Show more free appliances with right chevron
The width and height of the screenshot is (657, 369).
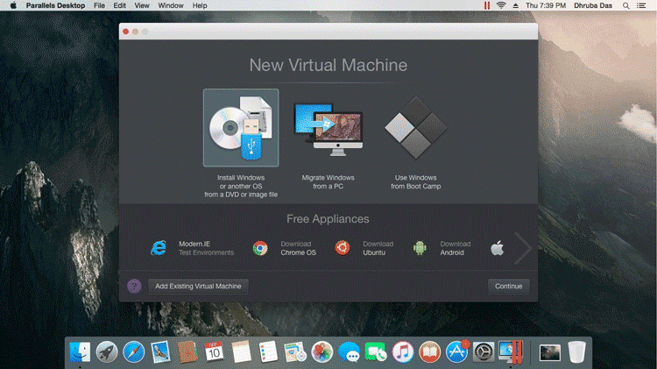point(523,248)
